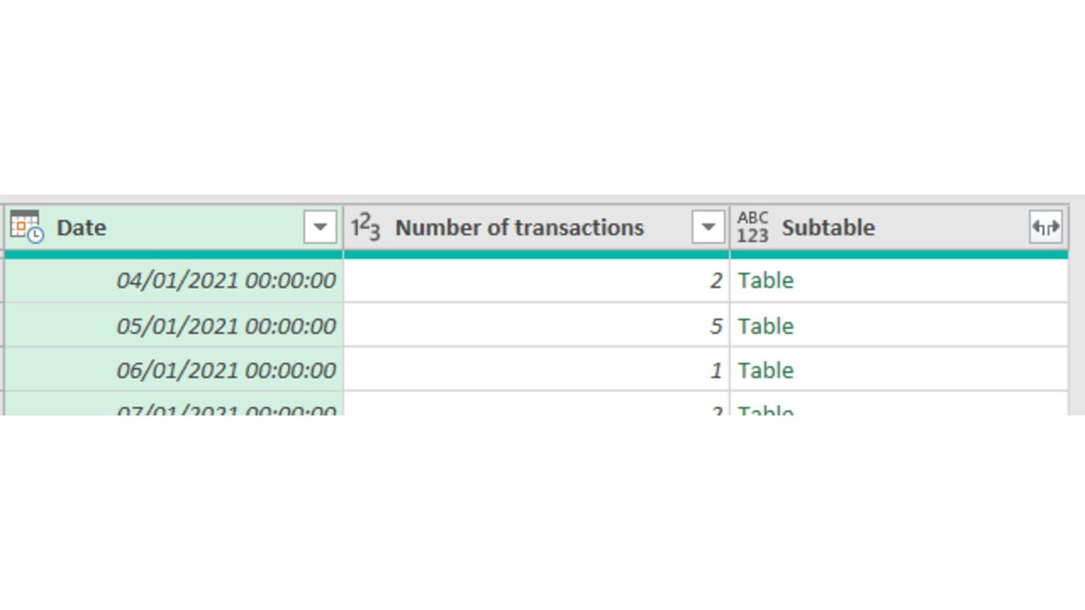Click the whole number type icon beside Number of transactions
The height and width of the screenshot is (610, 1085).
366,227
